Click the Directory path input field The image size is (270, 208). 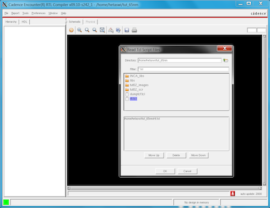(x=180, y=61)
